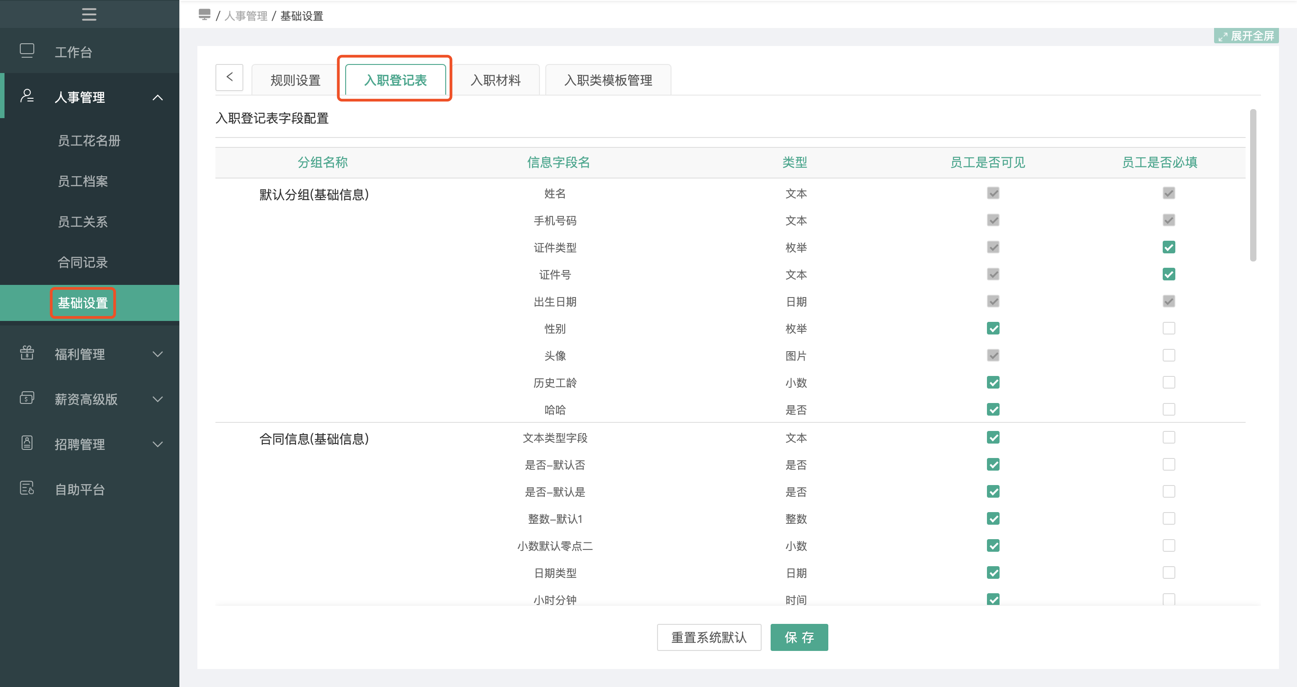Click the breadcrumb home computer icon

(205, 14)
